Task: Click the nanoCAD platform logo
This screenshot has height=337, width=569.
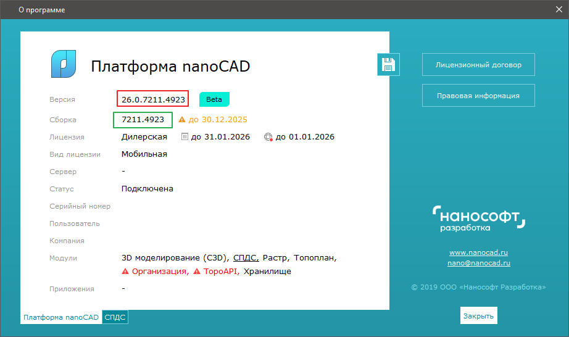Action: pos(64,64)
